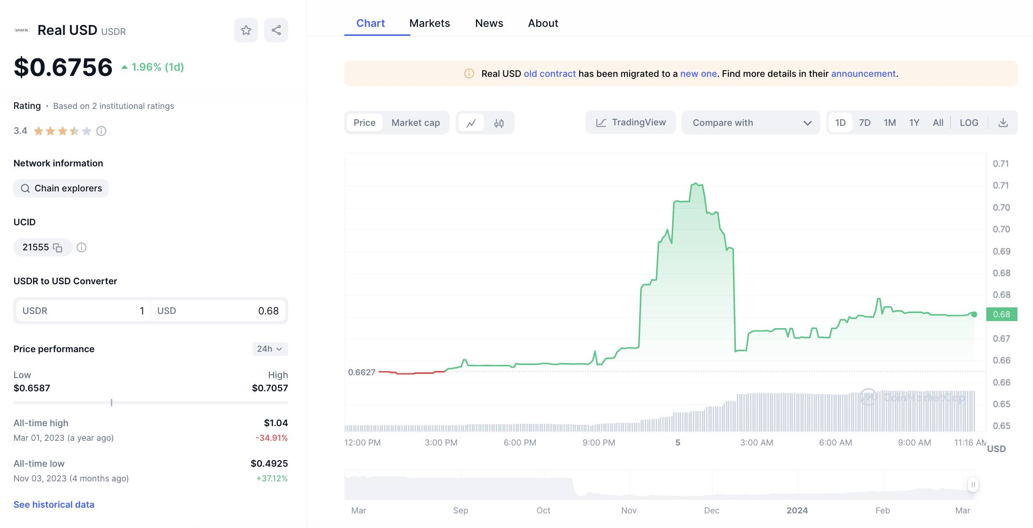The image size is (1033, 528).
Task: Click the 3.4 rating number
Action: pyautogui.click(x=20, y=131)
